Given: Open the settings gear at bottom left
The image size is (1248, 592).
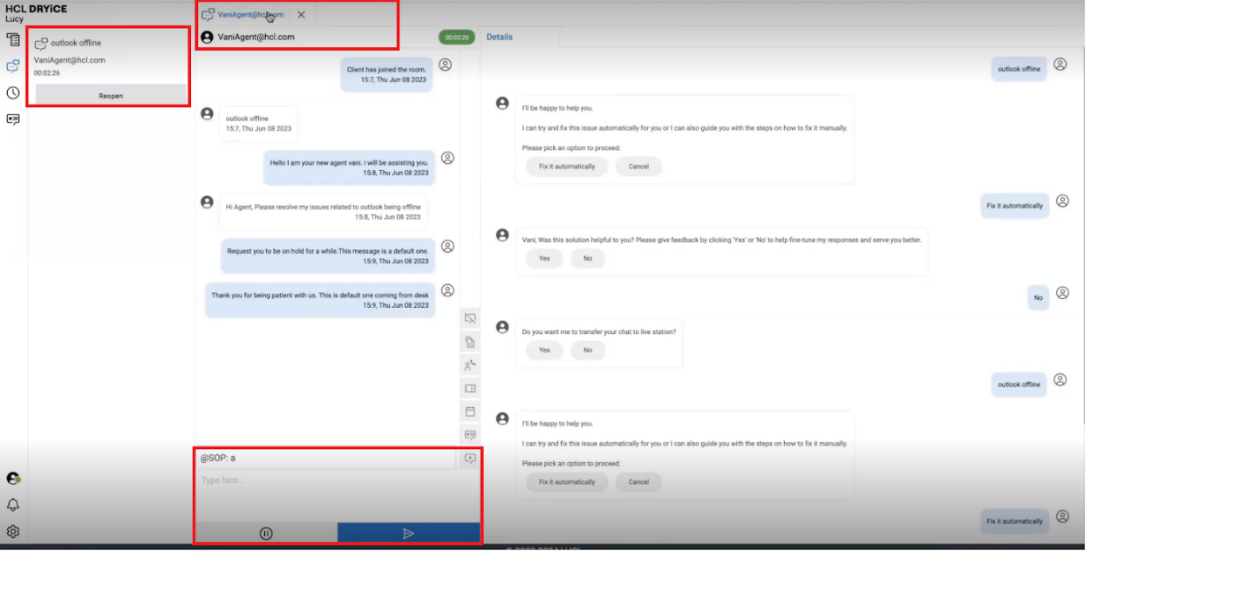Looking at the screenshot, I should [12, 531].
